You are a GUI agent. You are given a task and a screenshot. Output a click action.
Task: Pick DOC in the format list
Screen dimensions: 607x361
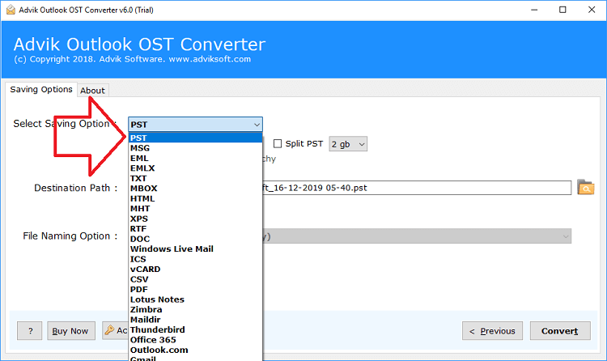point(196,239)
